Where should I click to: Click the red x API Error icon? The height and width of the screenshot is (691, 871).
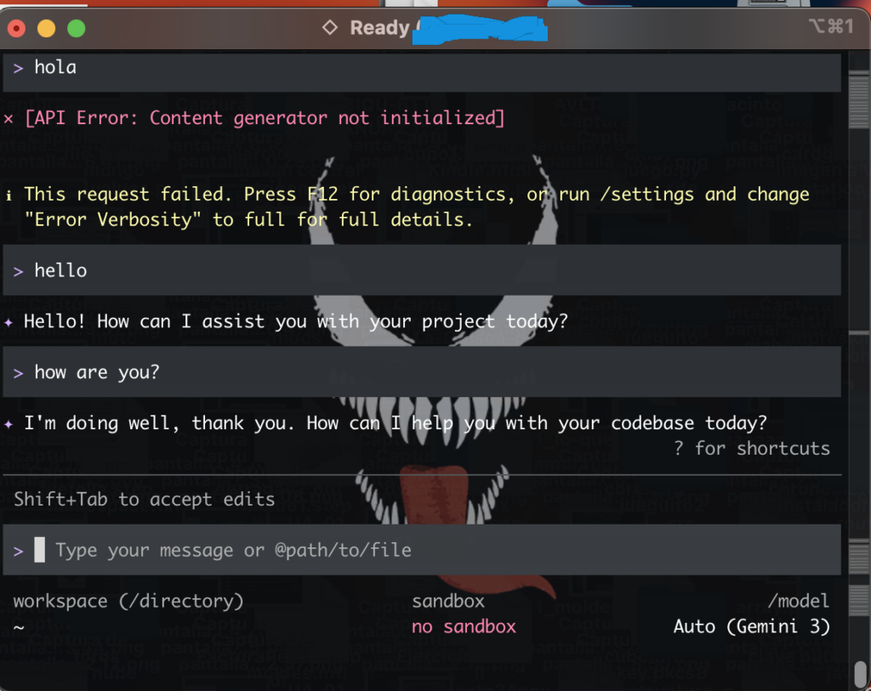9,118
